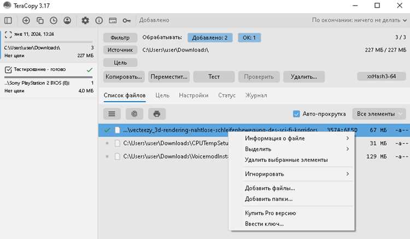Click the card window icon in toolbar
The height and width of the screenshot is (239, 410).
click(x=113, y=20)
